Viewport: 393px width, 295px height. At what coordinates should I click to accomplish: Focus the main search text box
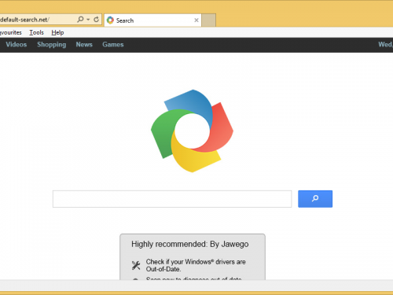point(172,199)
